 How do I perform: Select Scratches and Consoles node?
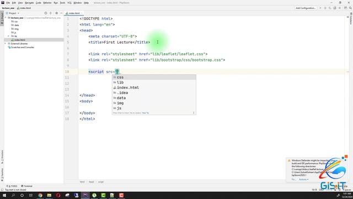21,48
